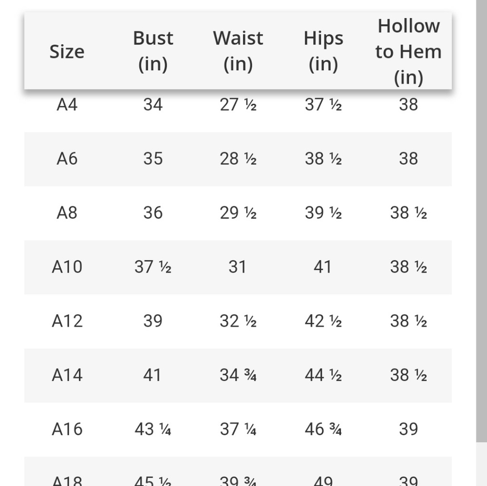Click the A8 hips value 39 ½
Viewport: 487px width, 486px height.
tap(323, 213)
